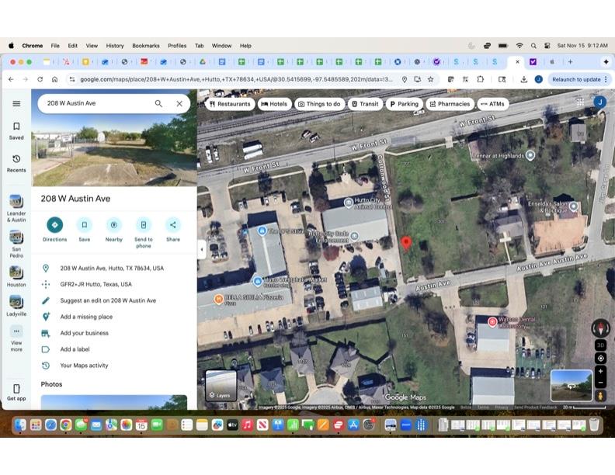The image size is (615, 475).
Task: Open Recents in the left sidebar
Action: click(x=16, y=163)
